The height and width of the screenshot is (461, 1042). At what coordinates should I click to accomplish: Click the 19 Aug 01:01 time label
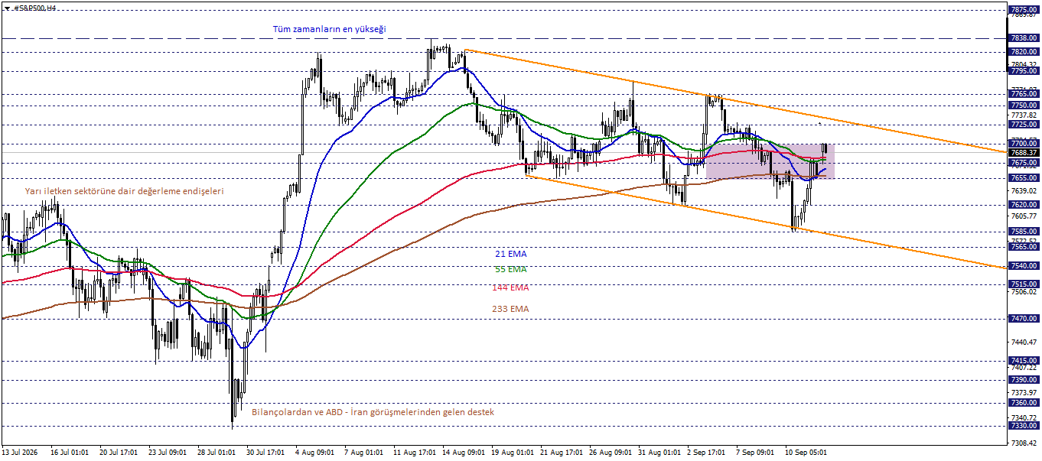coord(512,453)
